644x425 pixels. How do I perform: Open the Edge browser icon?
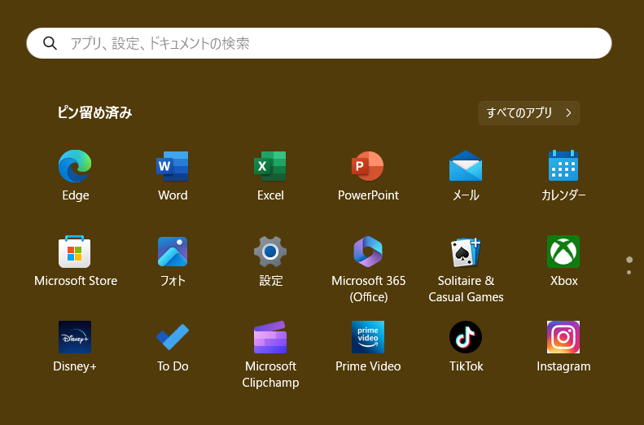tap(75, 166)
